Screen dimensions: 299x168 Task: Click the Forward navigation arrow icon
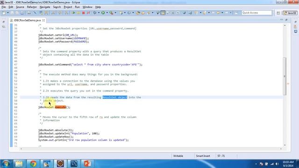click(227, 13)
